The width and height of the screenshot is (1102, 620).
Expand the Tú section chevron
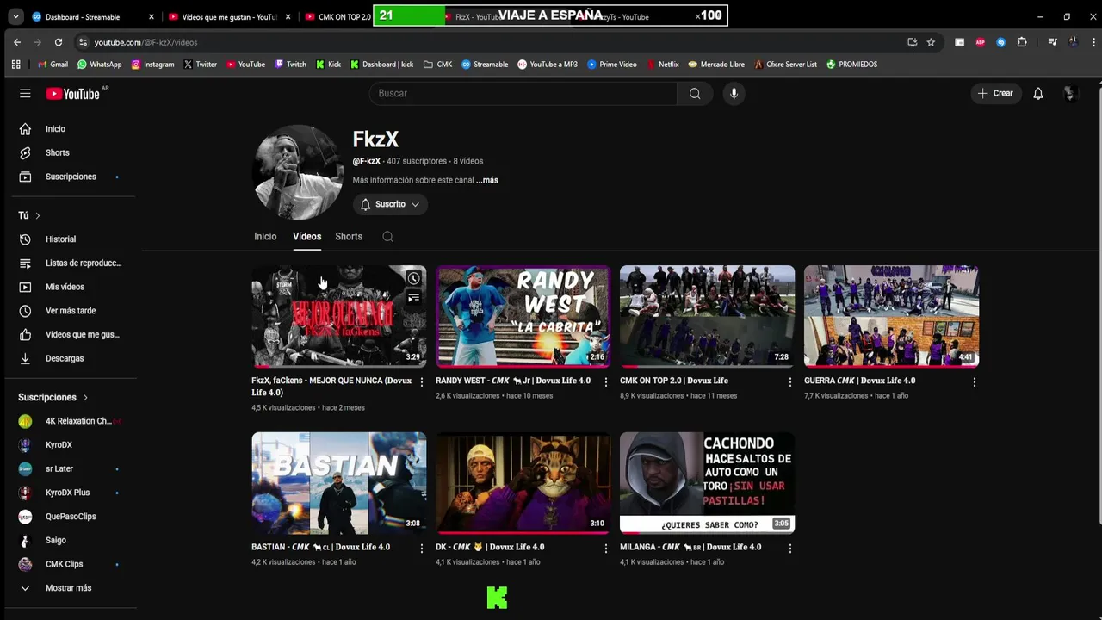[37, 215]
